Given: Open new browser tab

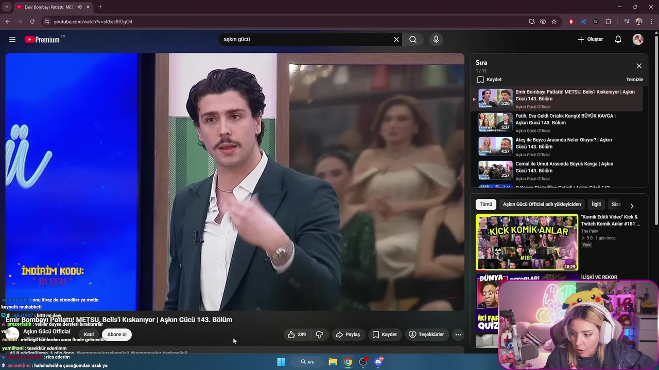Looking at the screenshot, I should click(x=100, y=7).
